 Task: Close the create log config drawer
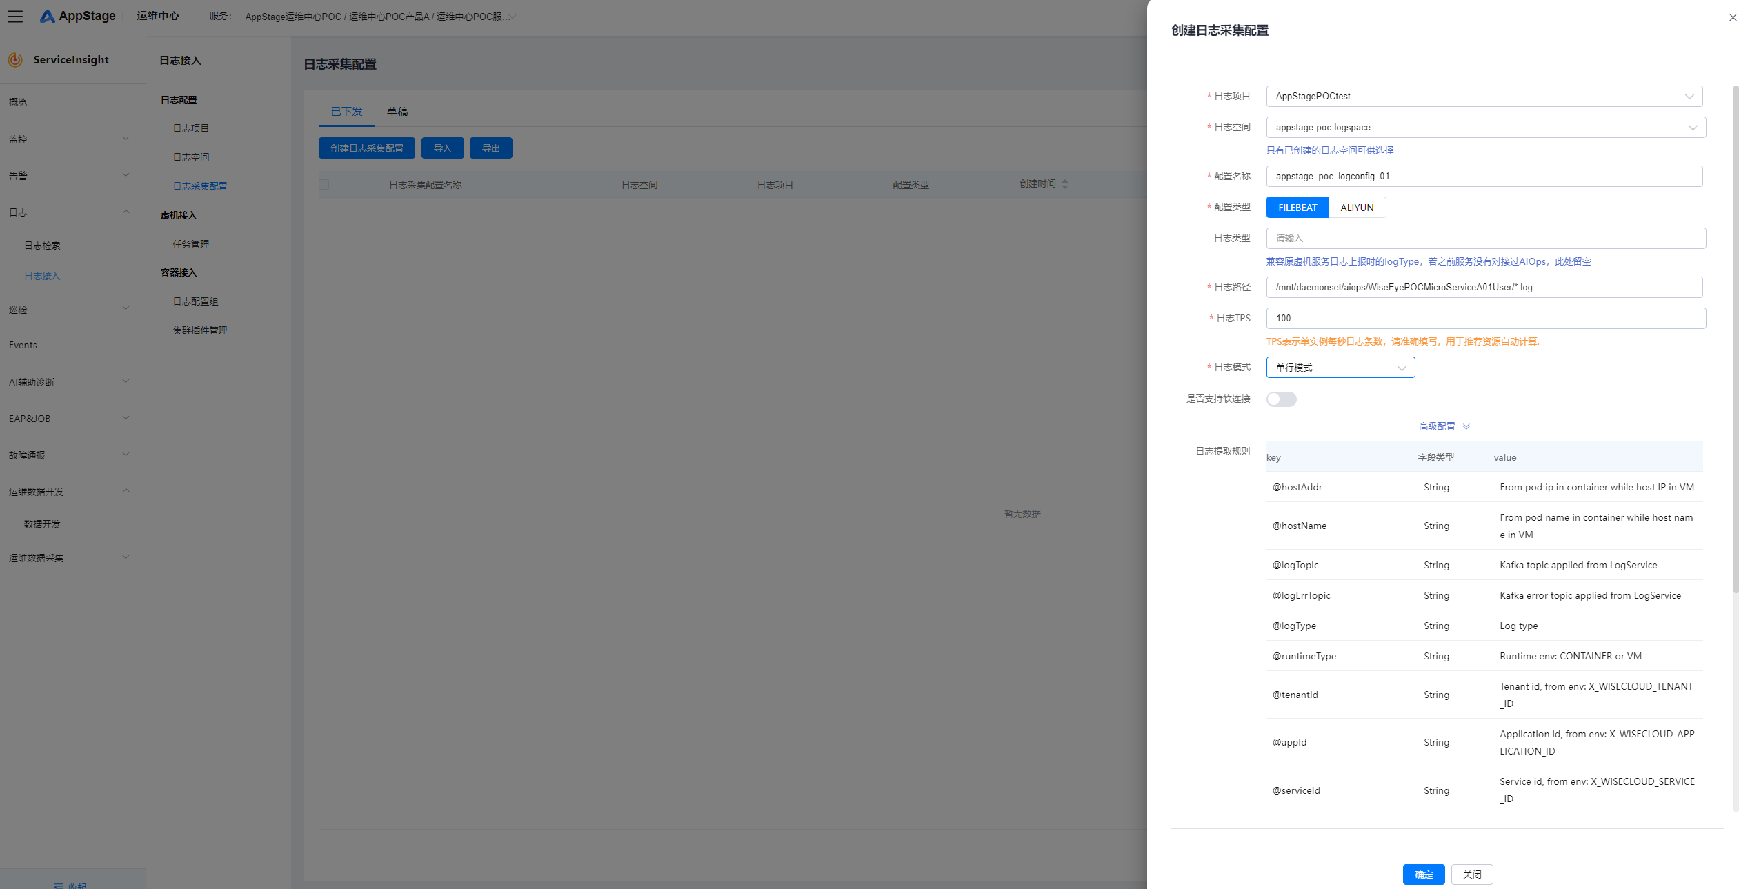[1732, 18]
